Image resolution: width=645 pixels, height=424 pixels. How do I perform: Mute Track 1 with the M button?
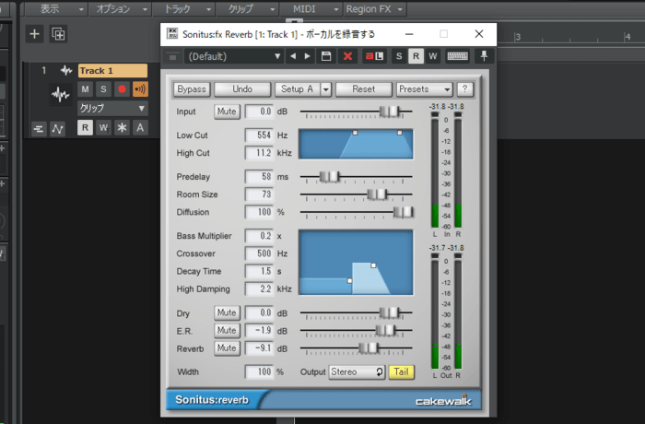85,88
